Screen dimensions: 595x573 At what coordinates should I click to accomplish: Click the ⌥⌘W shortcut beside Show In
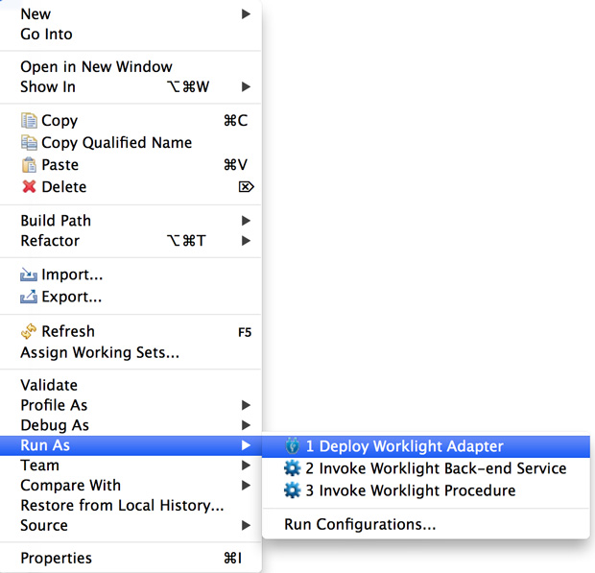pyautogui.click(x=188, y=87)
